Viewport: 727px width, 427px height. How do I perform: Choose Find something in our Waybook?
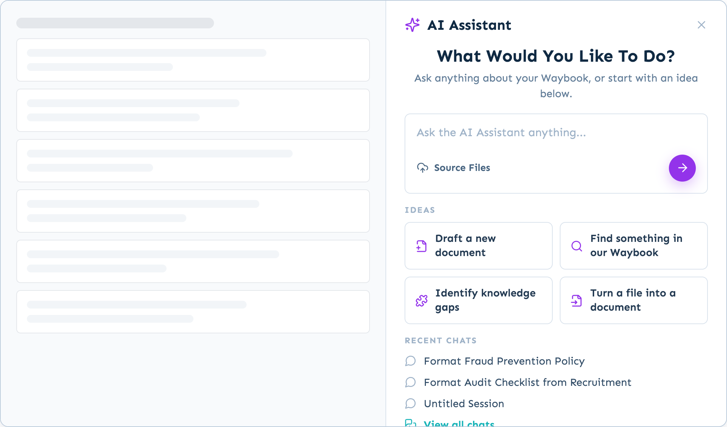click(x=633, y=245)
